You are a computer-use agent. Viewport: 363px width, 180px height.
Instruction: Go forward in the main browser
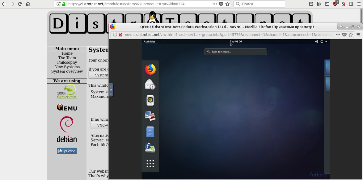[12, 4]
